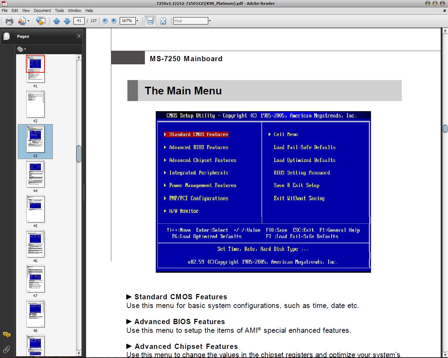The width and height of the screenshot is (448, 358).
Task: Click the collaborate people icon in toolbar
Action: click(22, 21)
